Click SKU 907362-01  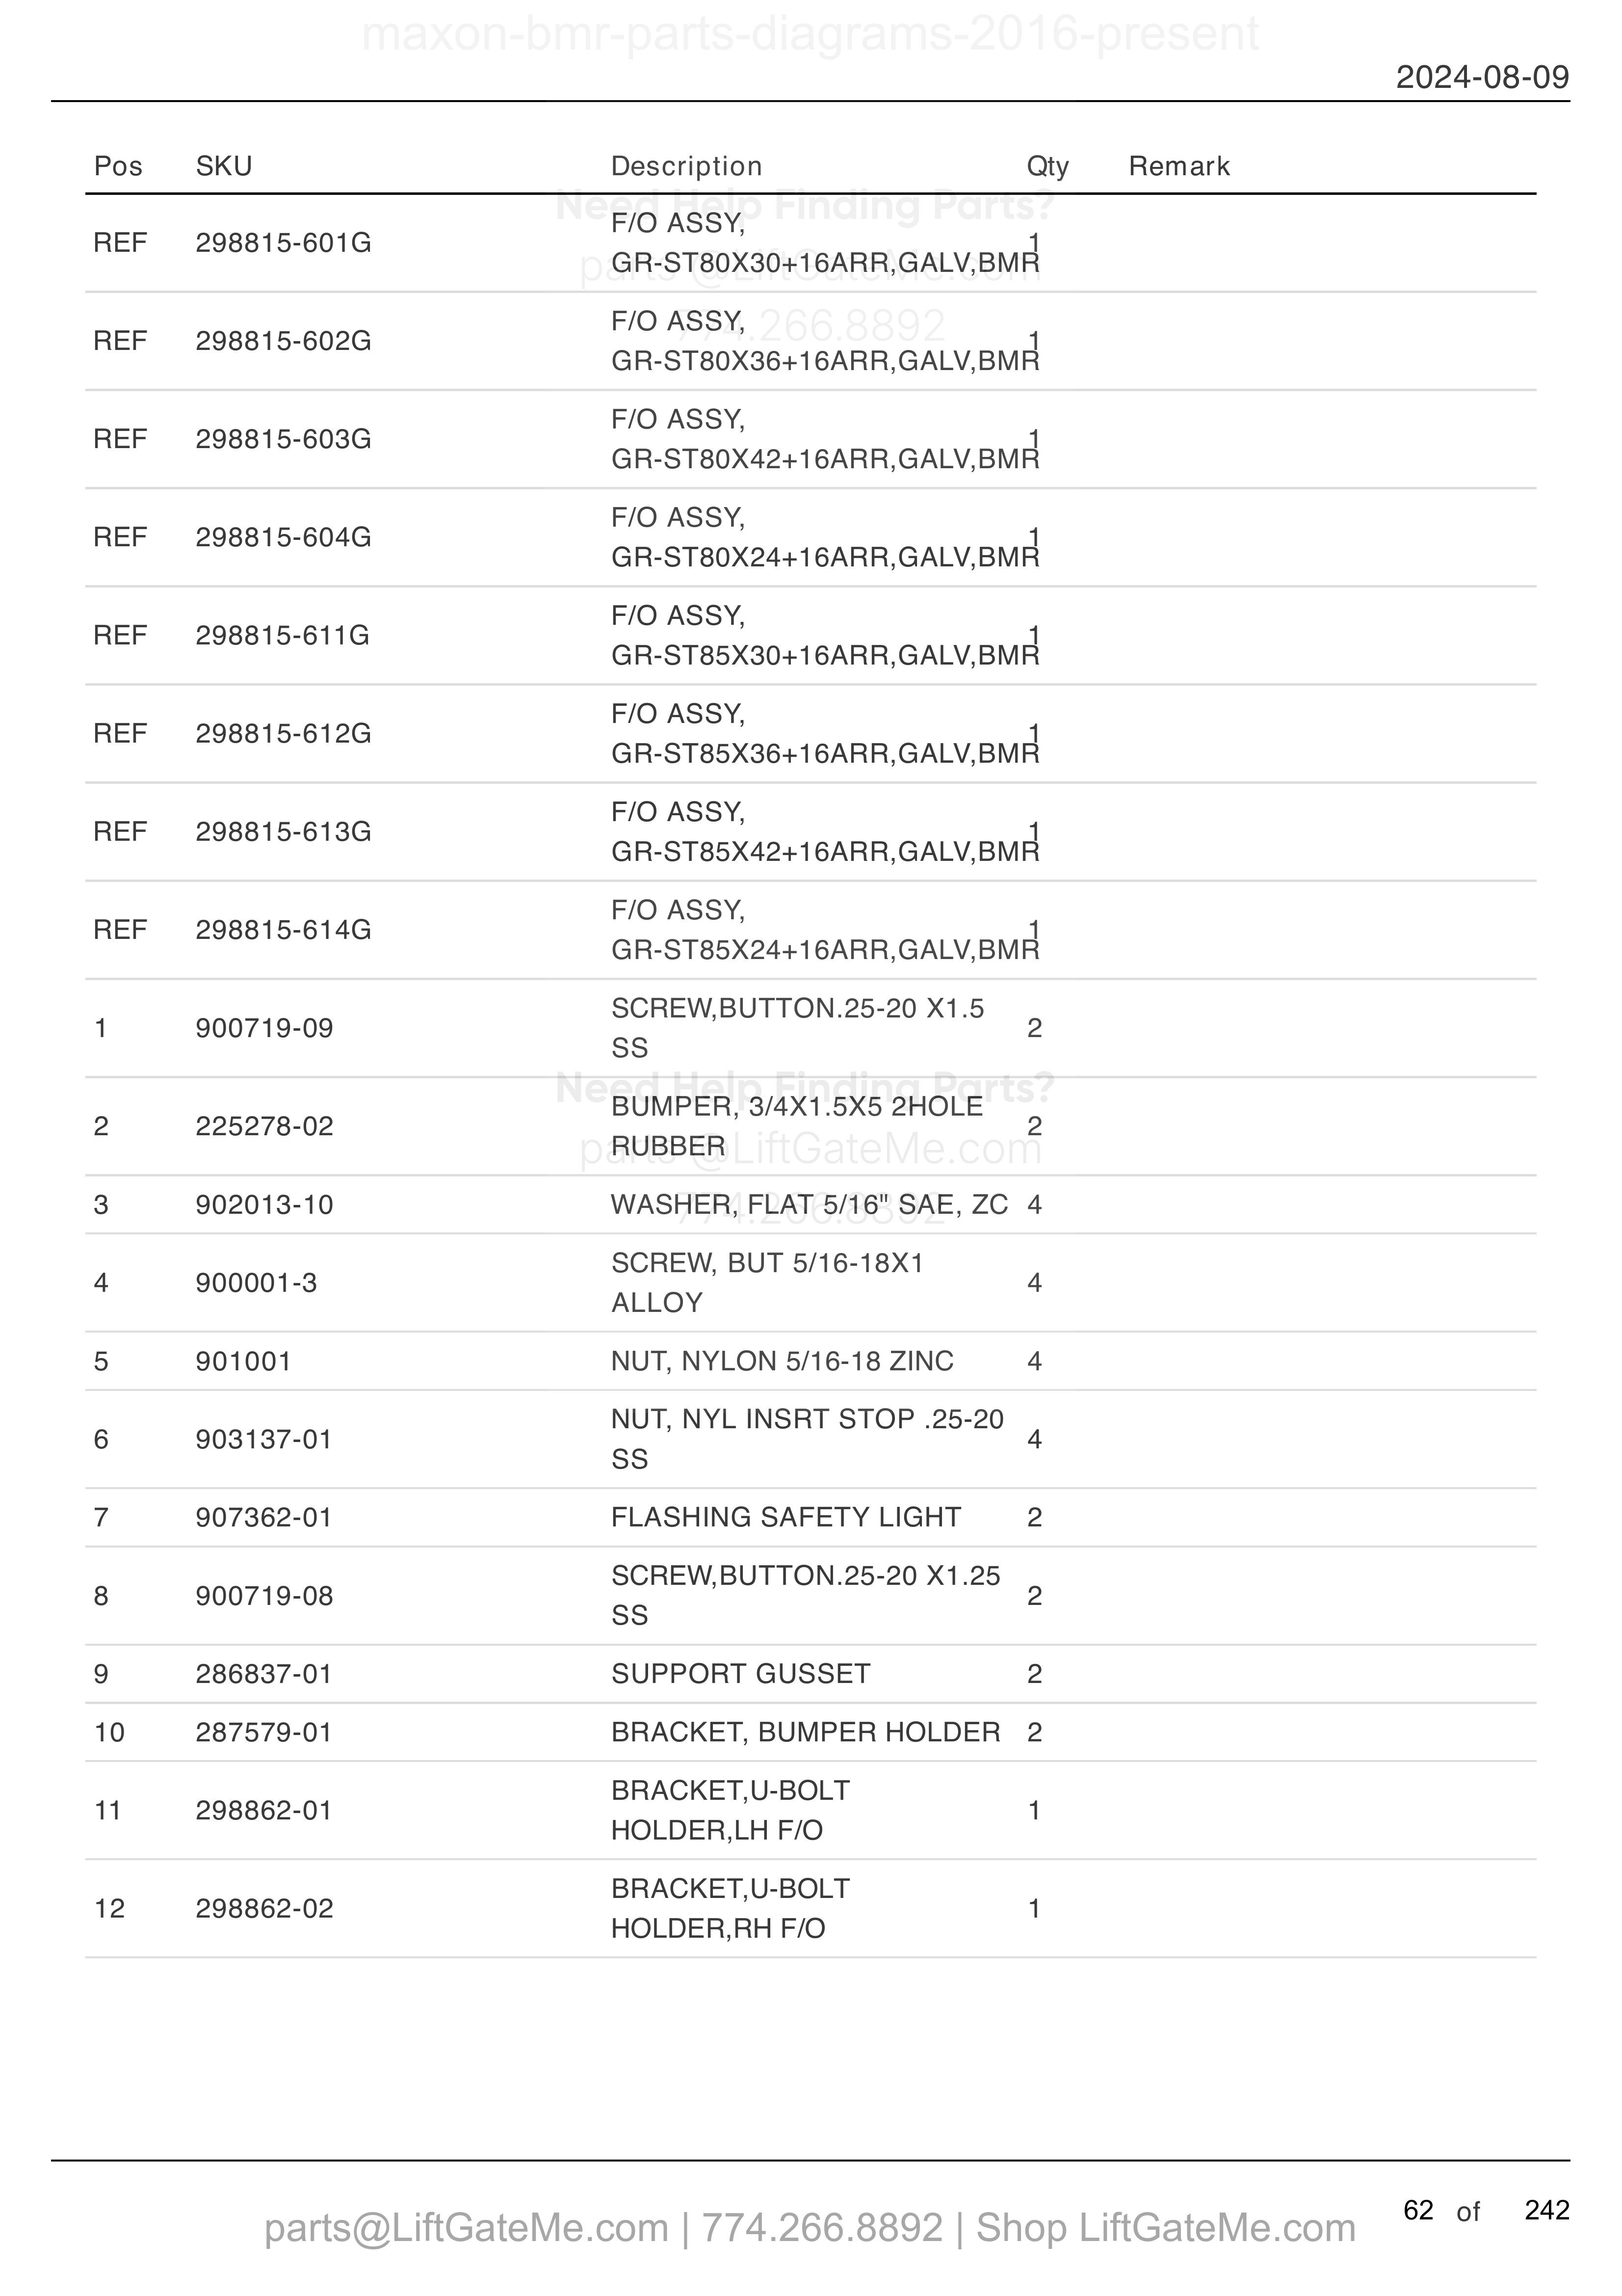(x=264, y=1517)
